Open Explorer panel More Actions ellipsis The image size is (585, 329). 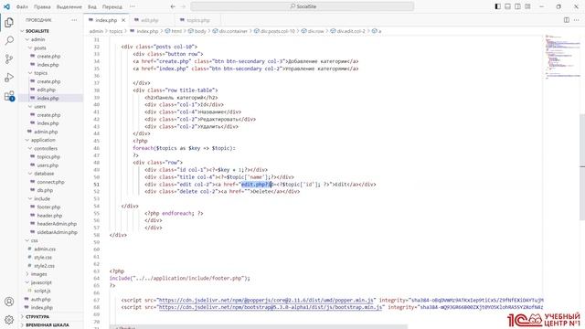74,20
